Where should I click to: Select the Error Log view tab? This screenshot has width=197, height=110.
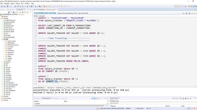pos(115,98)
